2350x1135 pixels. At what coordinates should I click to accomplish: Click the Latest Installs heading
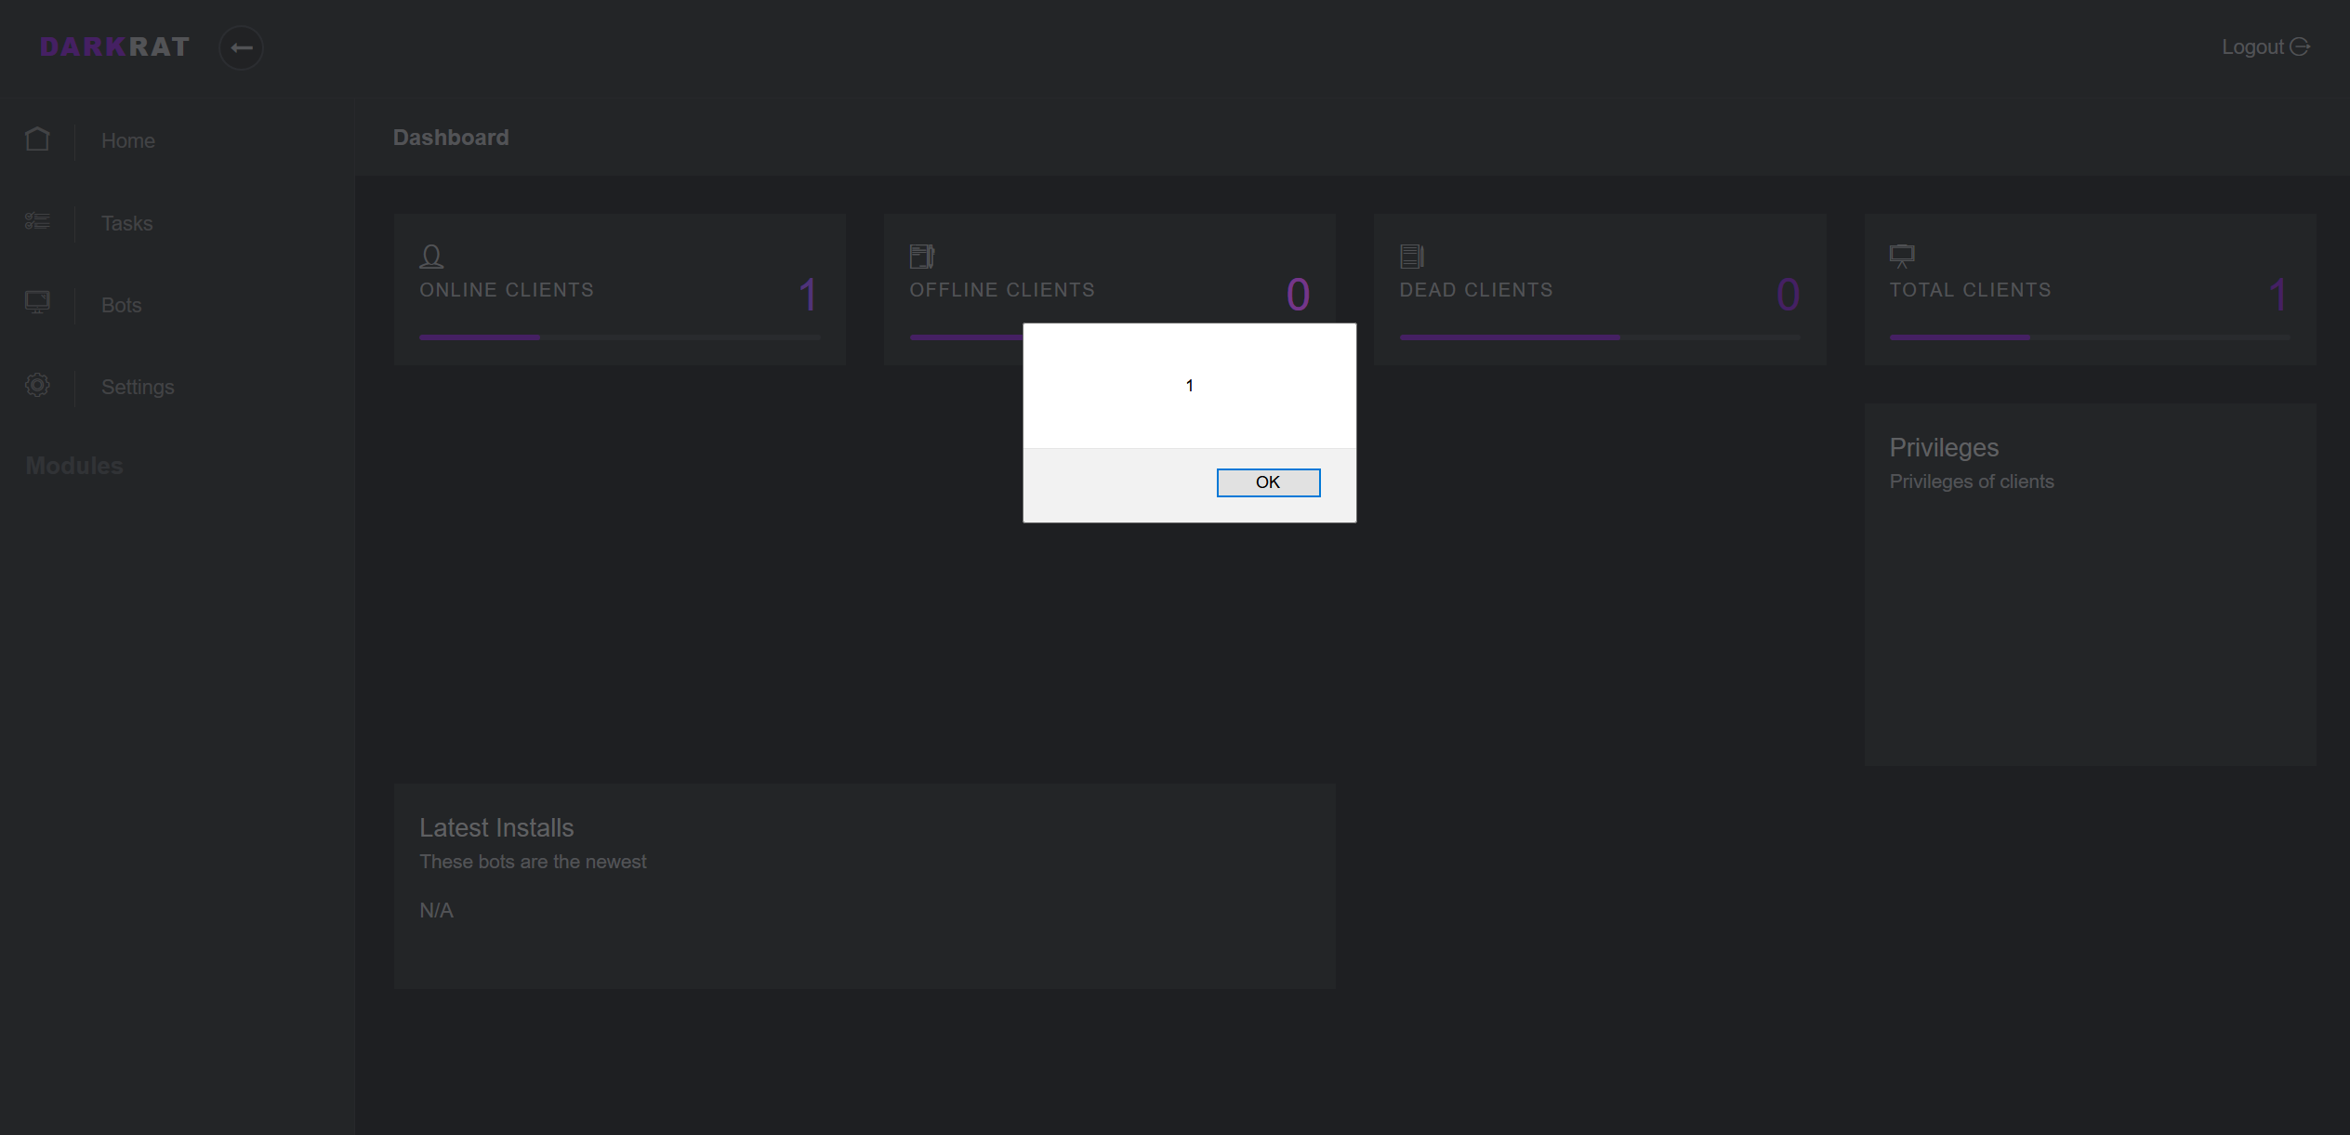pyautogui.click(x=496, y=828)
